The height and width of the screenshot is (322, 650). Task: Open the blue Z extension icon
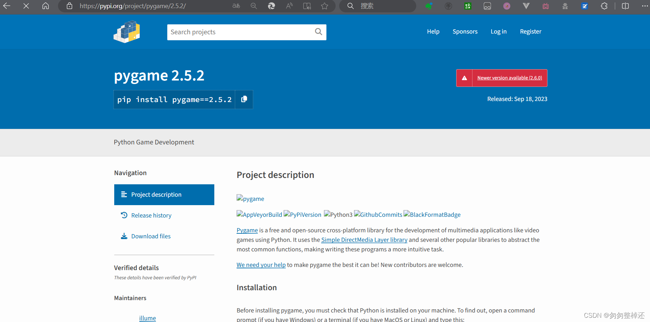click(585, 6)
